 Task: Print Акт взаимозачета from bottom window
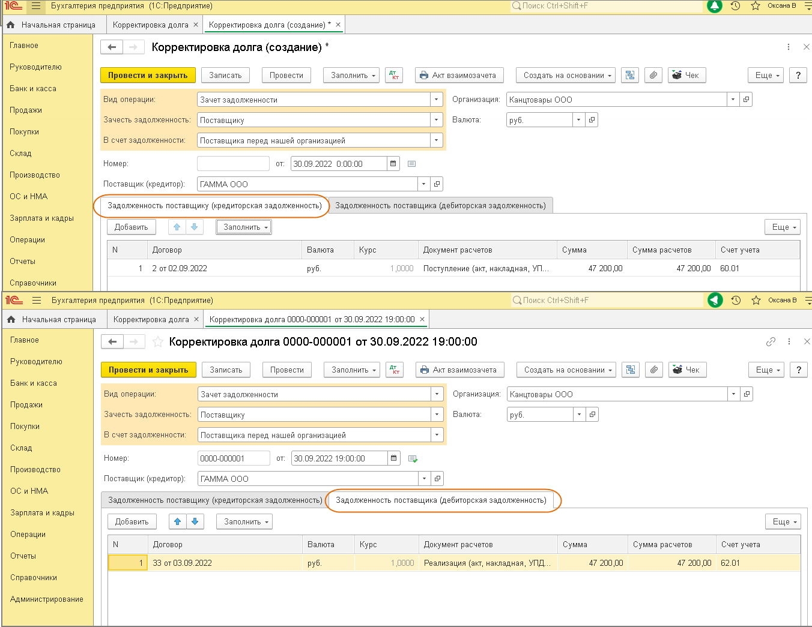tap(459, 370)
